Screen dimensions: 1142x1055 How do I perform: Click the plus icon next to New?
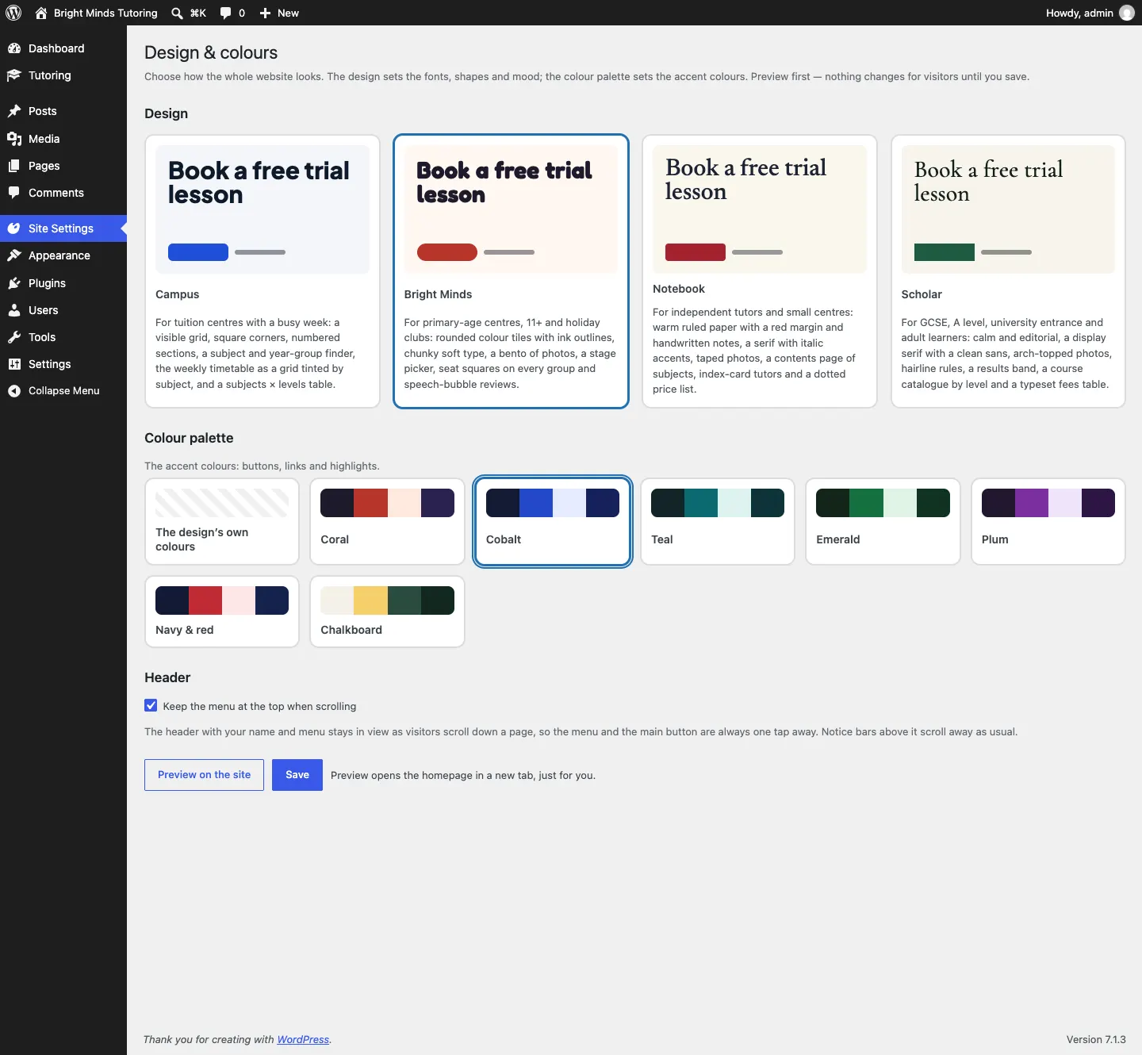[x=266, y=13]
